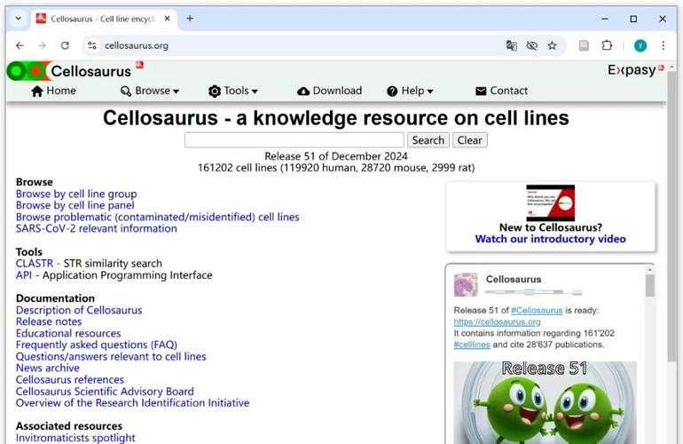Open Educational resources link
This screenshot has height=444, width=683.
tap(68, 333)
